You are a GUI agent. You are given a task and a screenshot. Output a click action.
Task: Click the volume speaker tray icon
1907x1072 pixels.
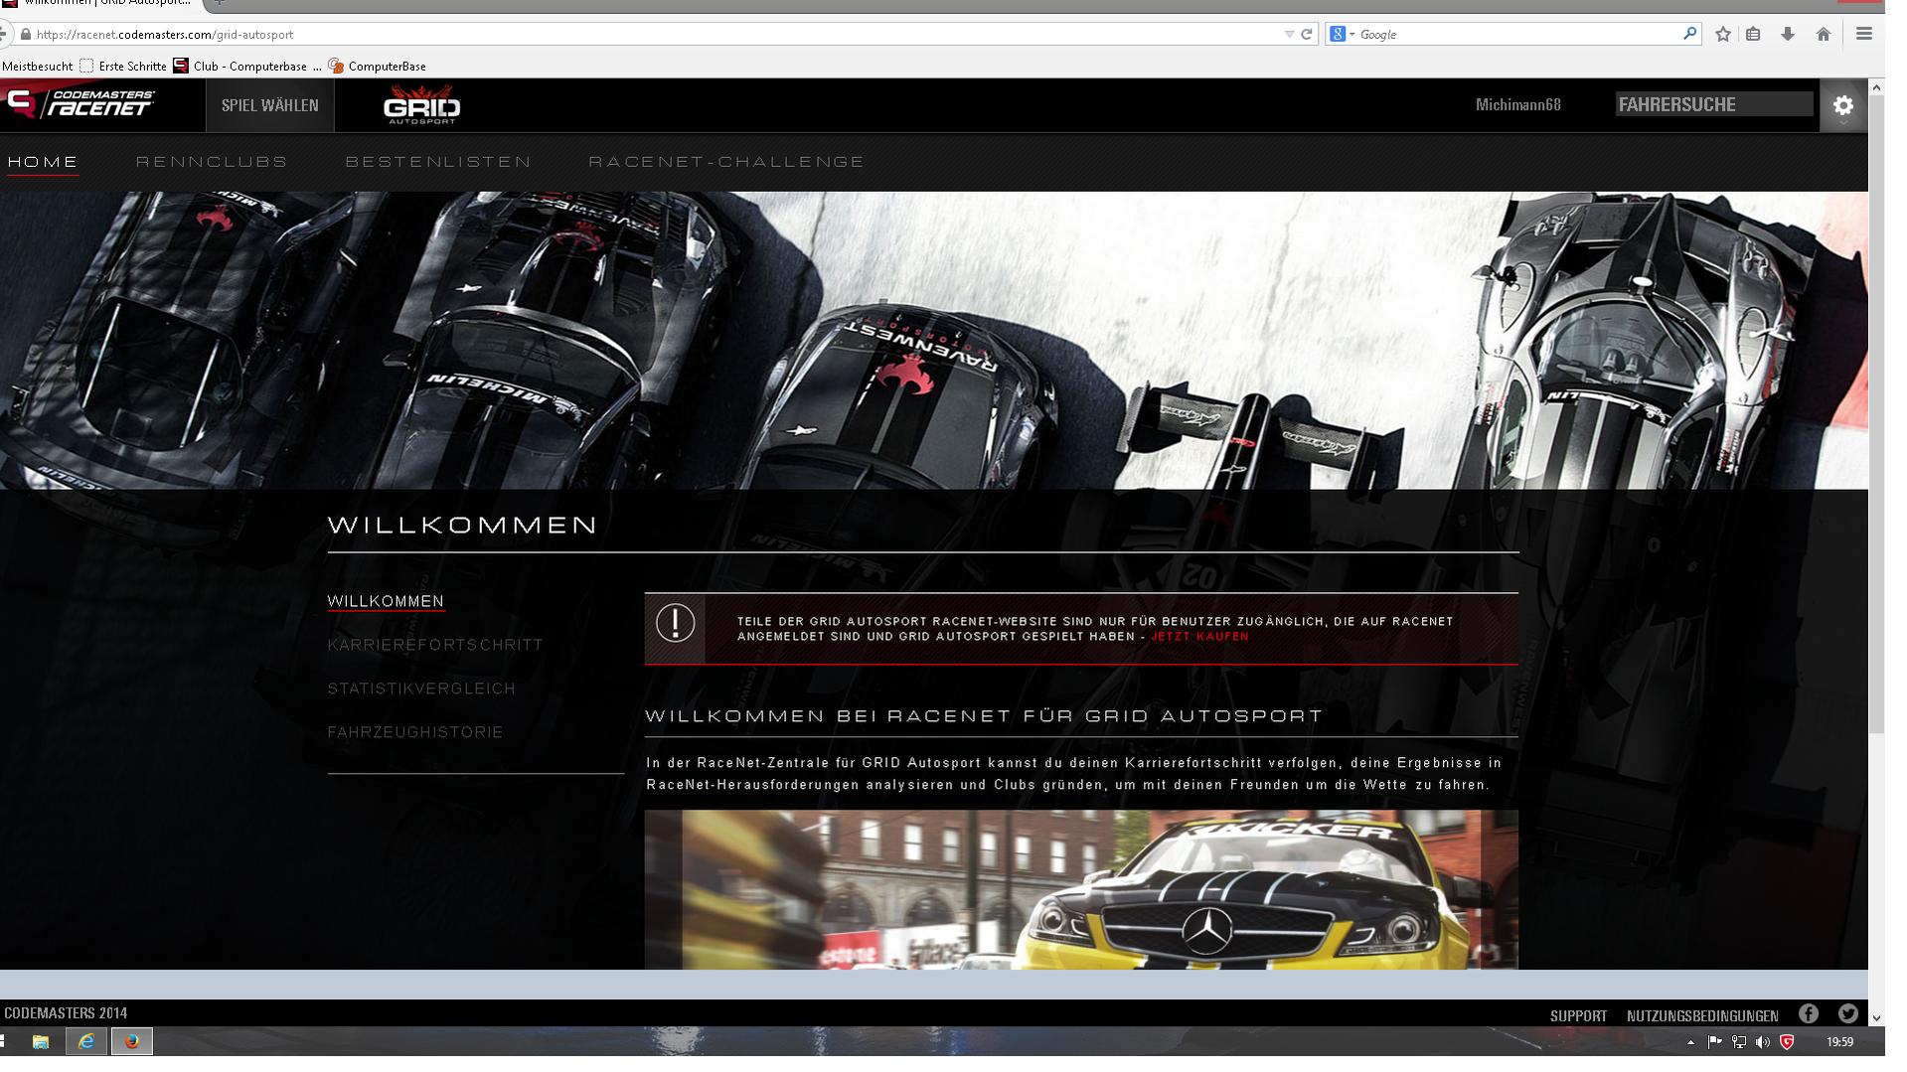click(1763, 1042)
